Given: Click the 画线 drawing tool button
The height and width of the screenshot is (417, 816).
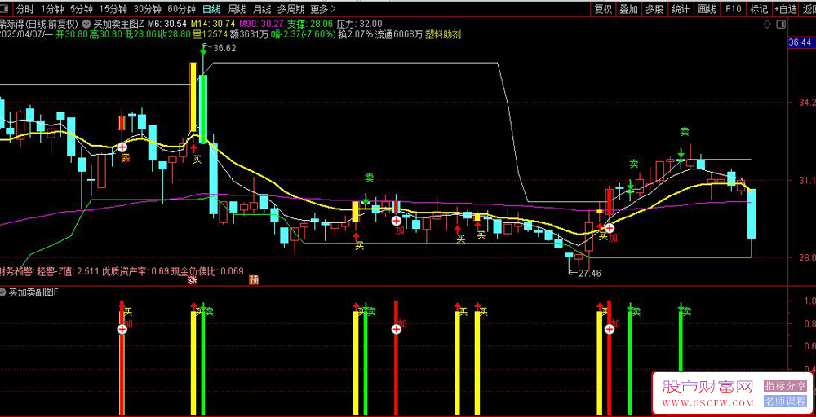Looking at the screenshot, I should 707,9.
